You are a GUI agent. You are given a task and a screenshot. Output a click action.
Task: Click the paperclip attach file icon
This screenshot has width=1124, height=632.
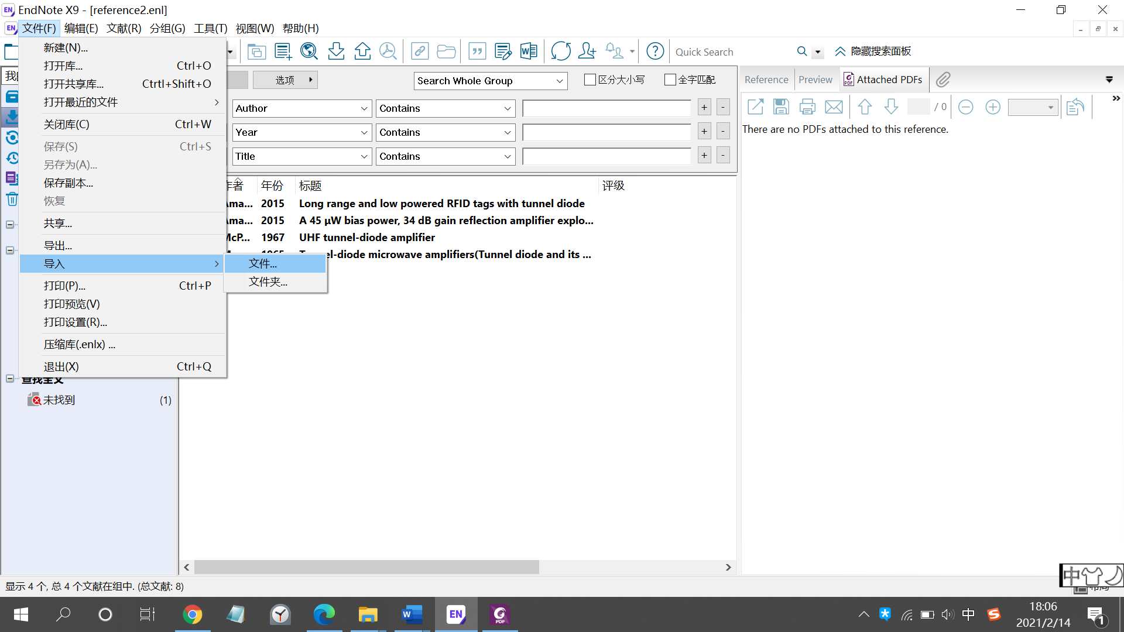(x=943, y=80)
